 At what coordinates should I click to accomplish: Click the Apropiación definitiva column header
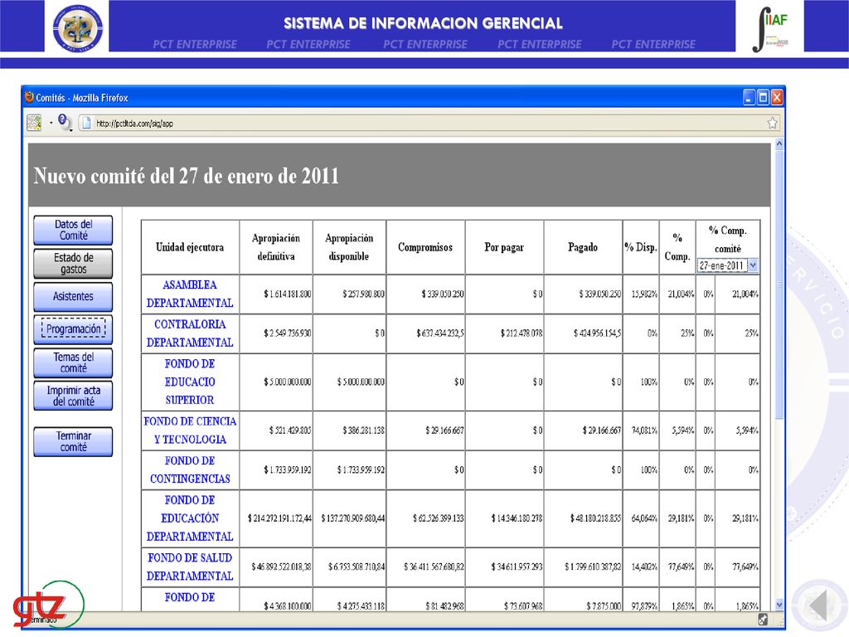pyautogui.click(x=275, y=247)
